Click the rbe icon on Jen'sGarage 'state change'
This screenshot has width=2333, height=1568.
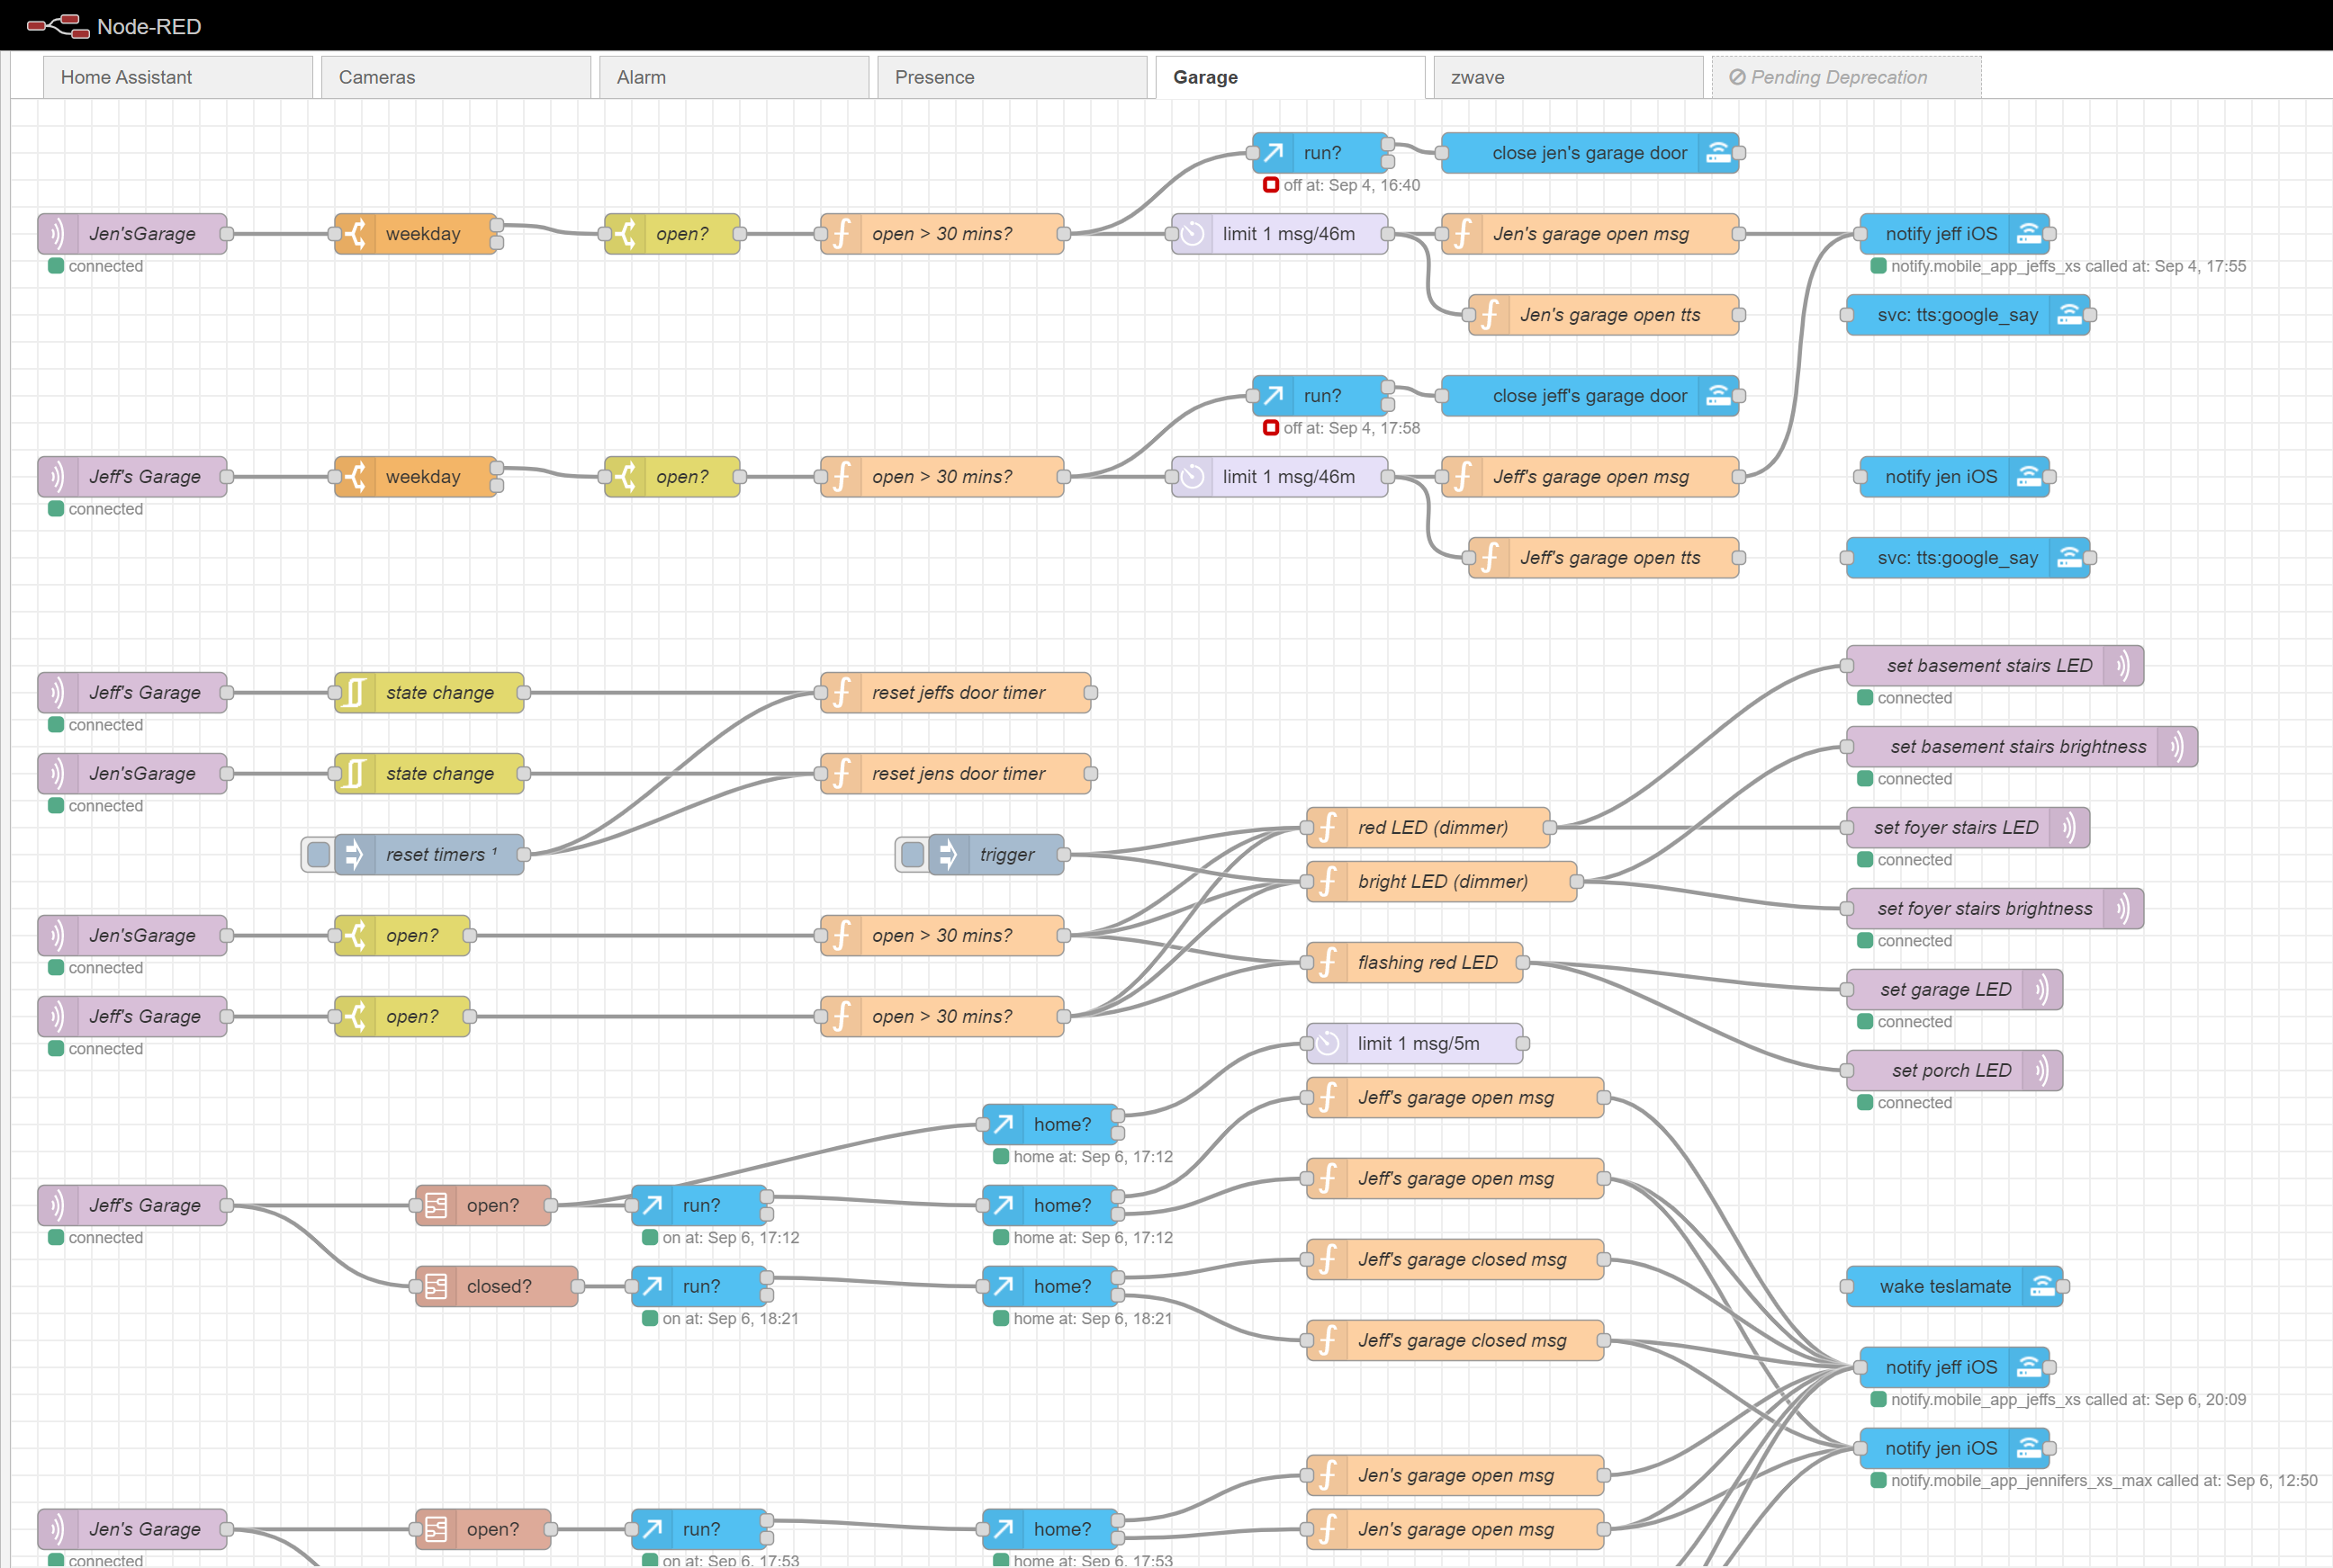[356, 773]
